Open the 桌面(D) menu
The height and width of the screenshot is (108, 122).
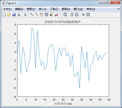(66, 9)
